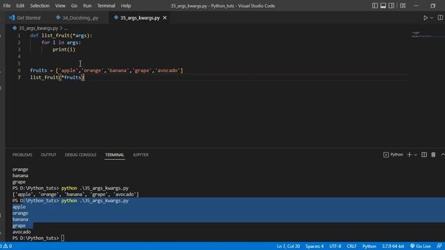Click the 35_args_kwargs.py breadcrumb
This screenshot has height=250, width=445.
pyautogui.click(x=38, y=28)
